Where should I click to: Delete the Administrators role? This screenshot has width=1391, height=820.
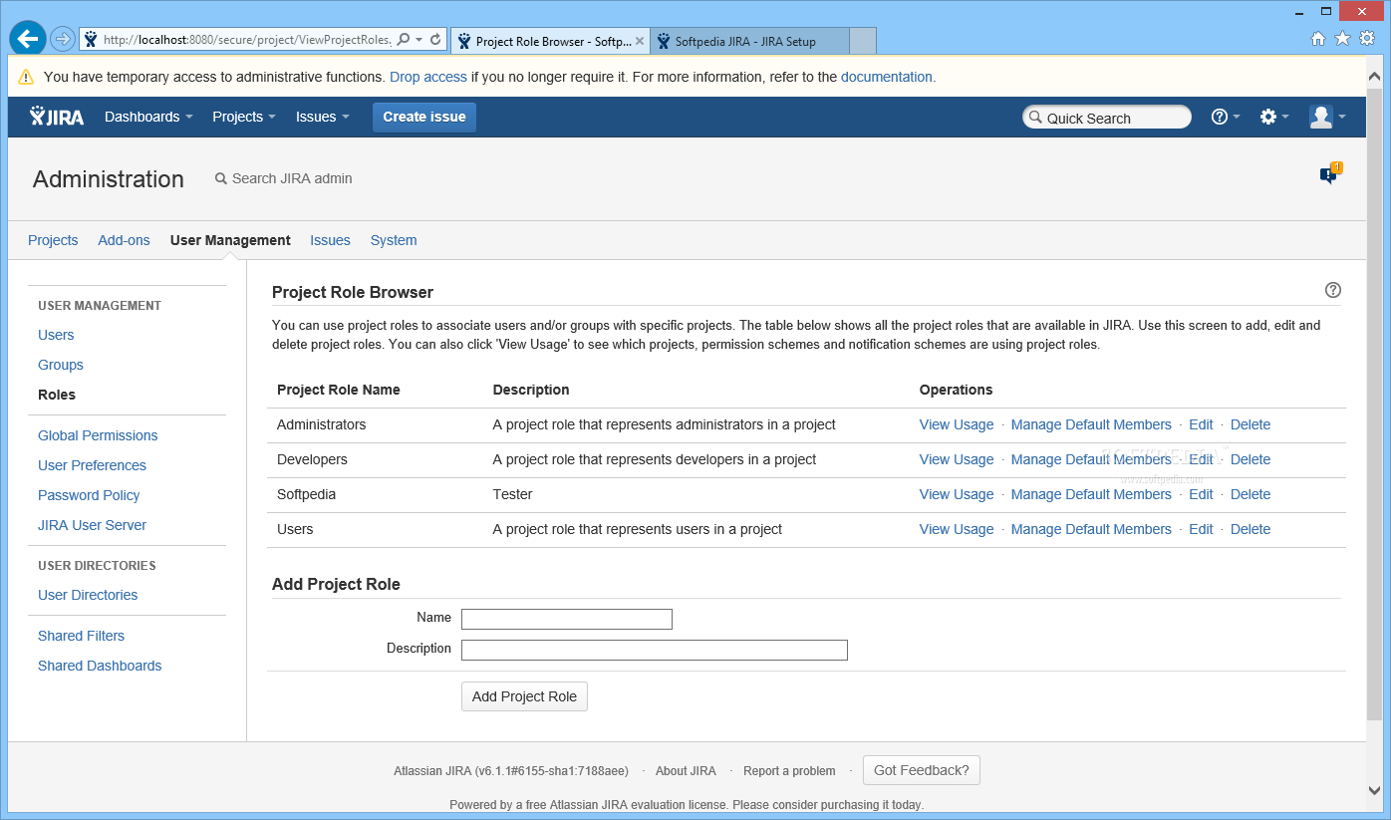[1251, 424]
